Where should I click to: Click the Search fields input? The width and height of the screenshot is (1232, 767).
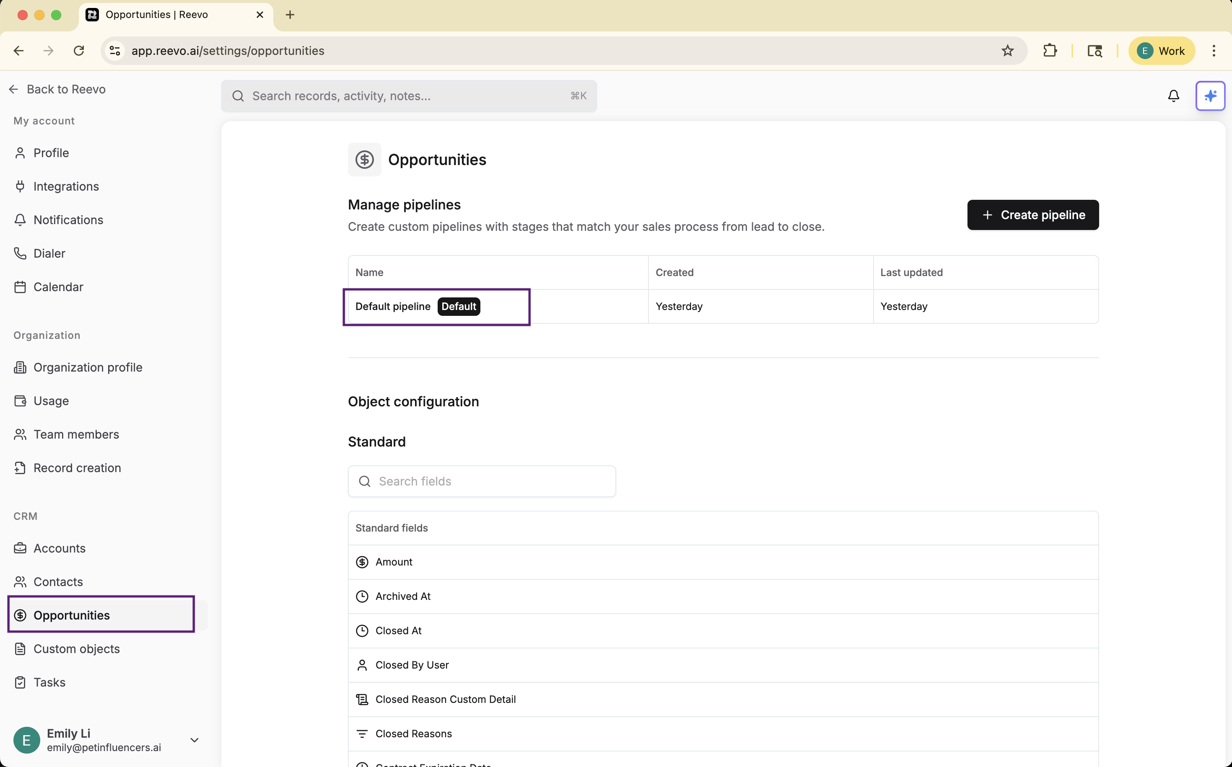pos(482,481)
